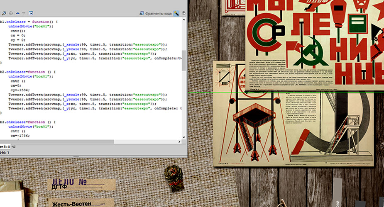Click the Help question mark icon

[x=183, y=13]
